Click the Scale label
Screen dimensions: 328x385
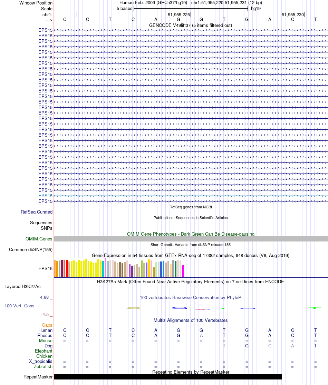47,9
